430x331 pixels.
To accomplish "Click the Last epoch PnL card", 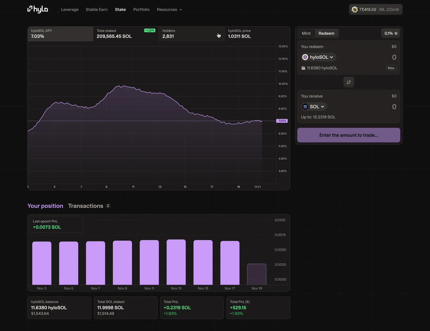I will tap(56, 225).
